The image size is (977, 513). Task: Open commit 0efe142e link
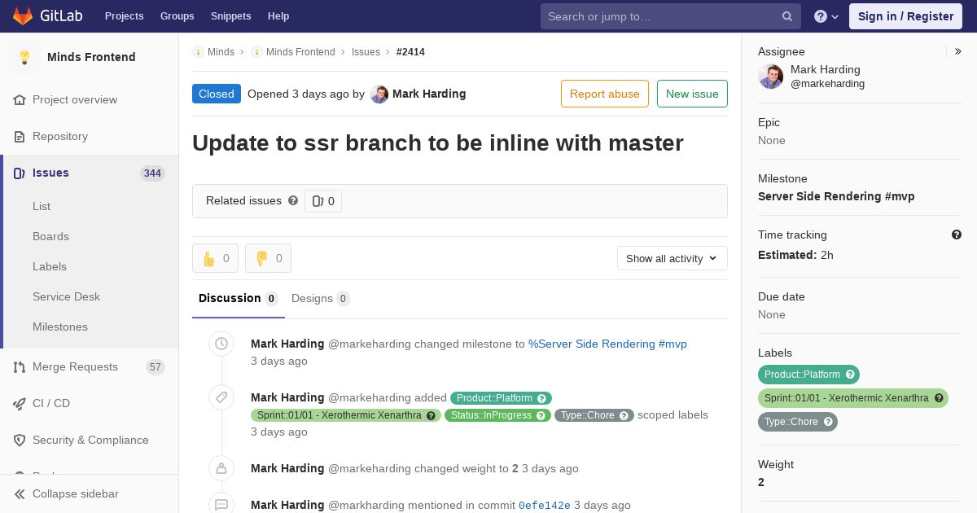545,506
